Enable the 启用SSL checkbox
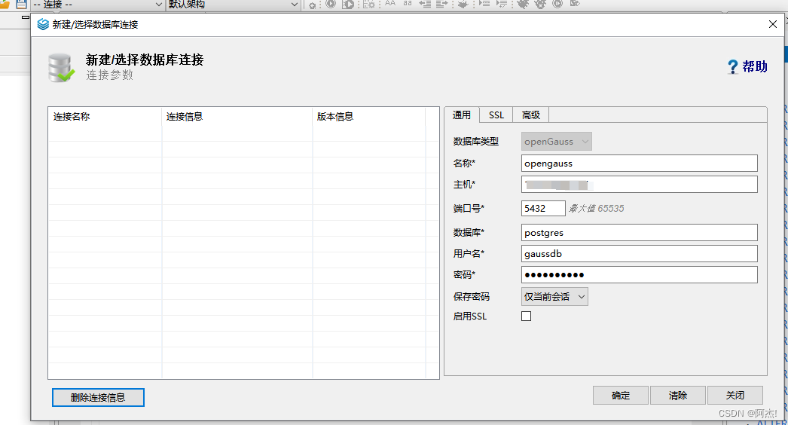This screenshot has height=425, width=788. coord(526,316)
